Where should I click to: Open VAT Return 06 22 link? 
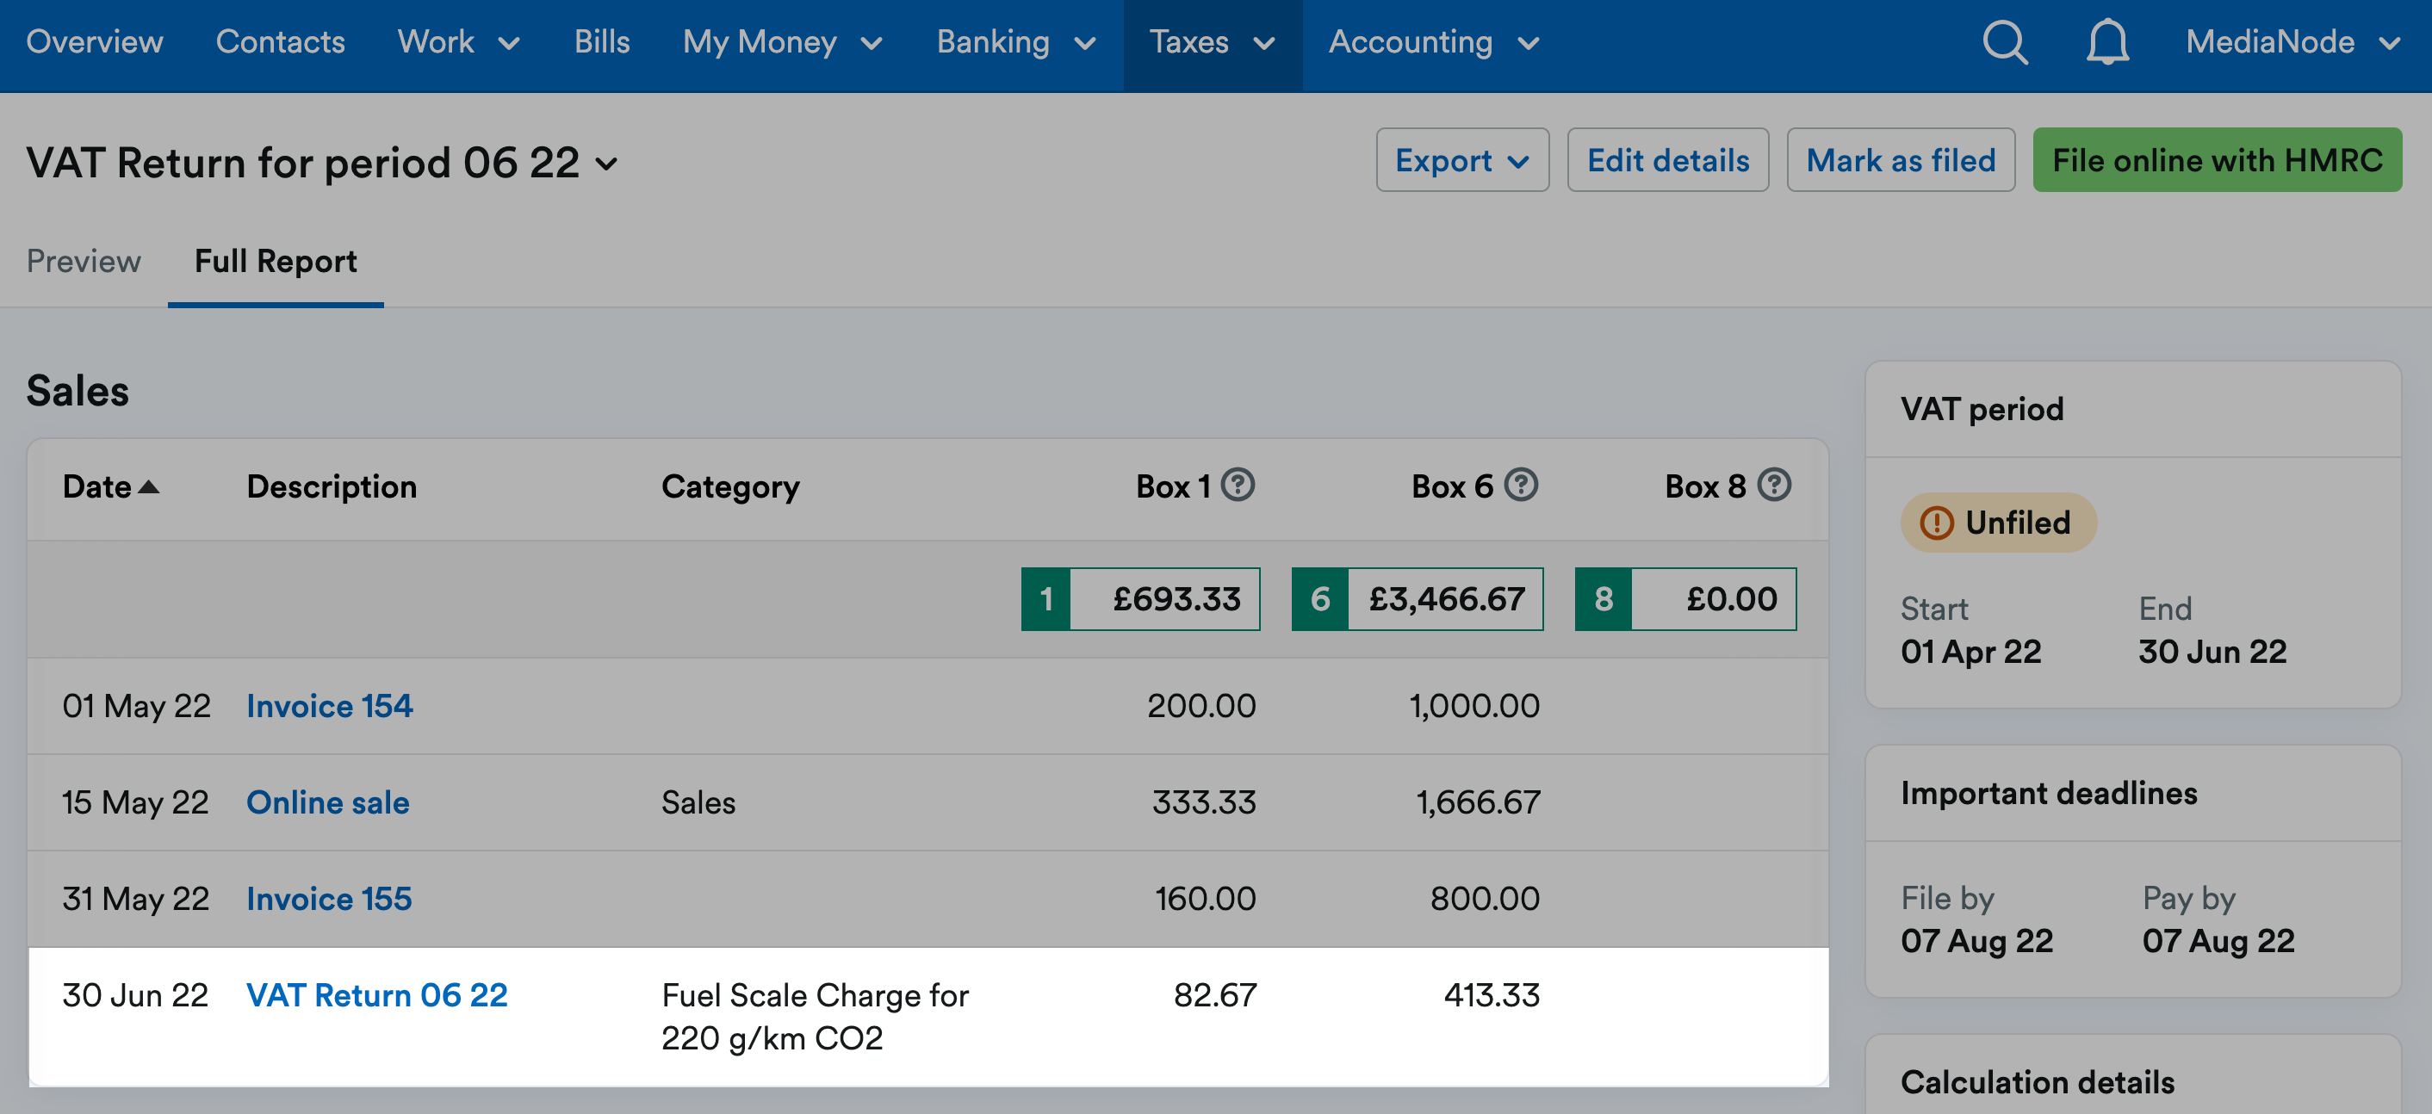(376, 995)
